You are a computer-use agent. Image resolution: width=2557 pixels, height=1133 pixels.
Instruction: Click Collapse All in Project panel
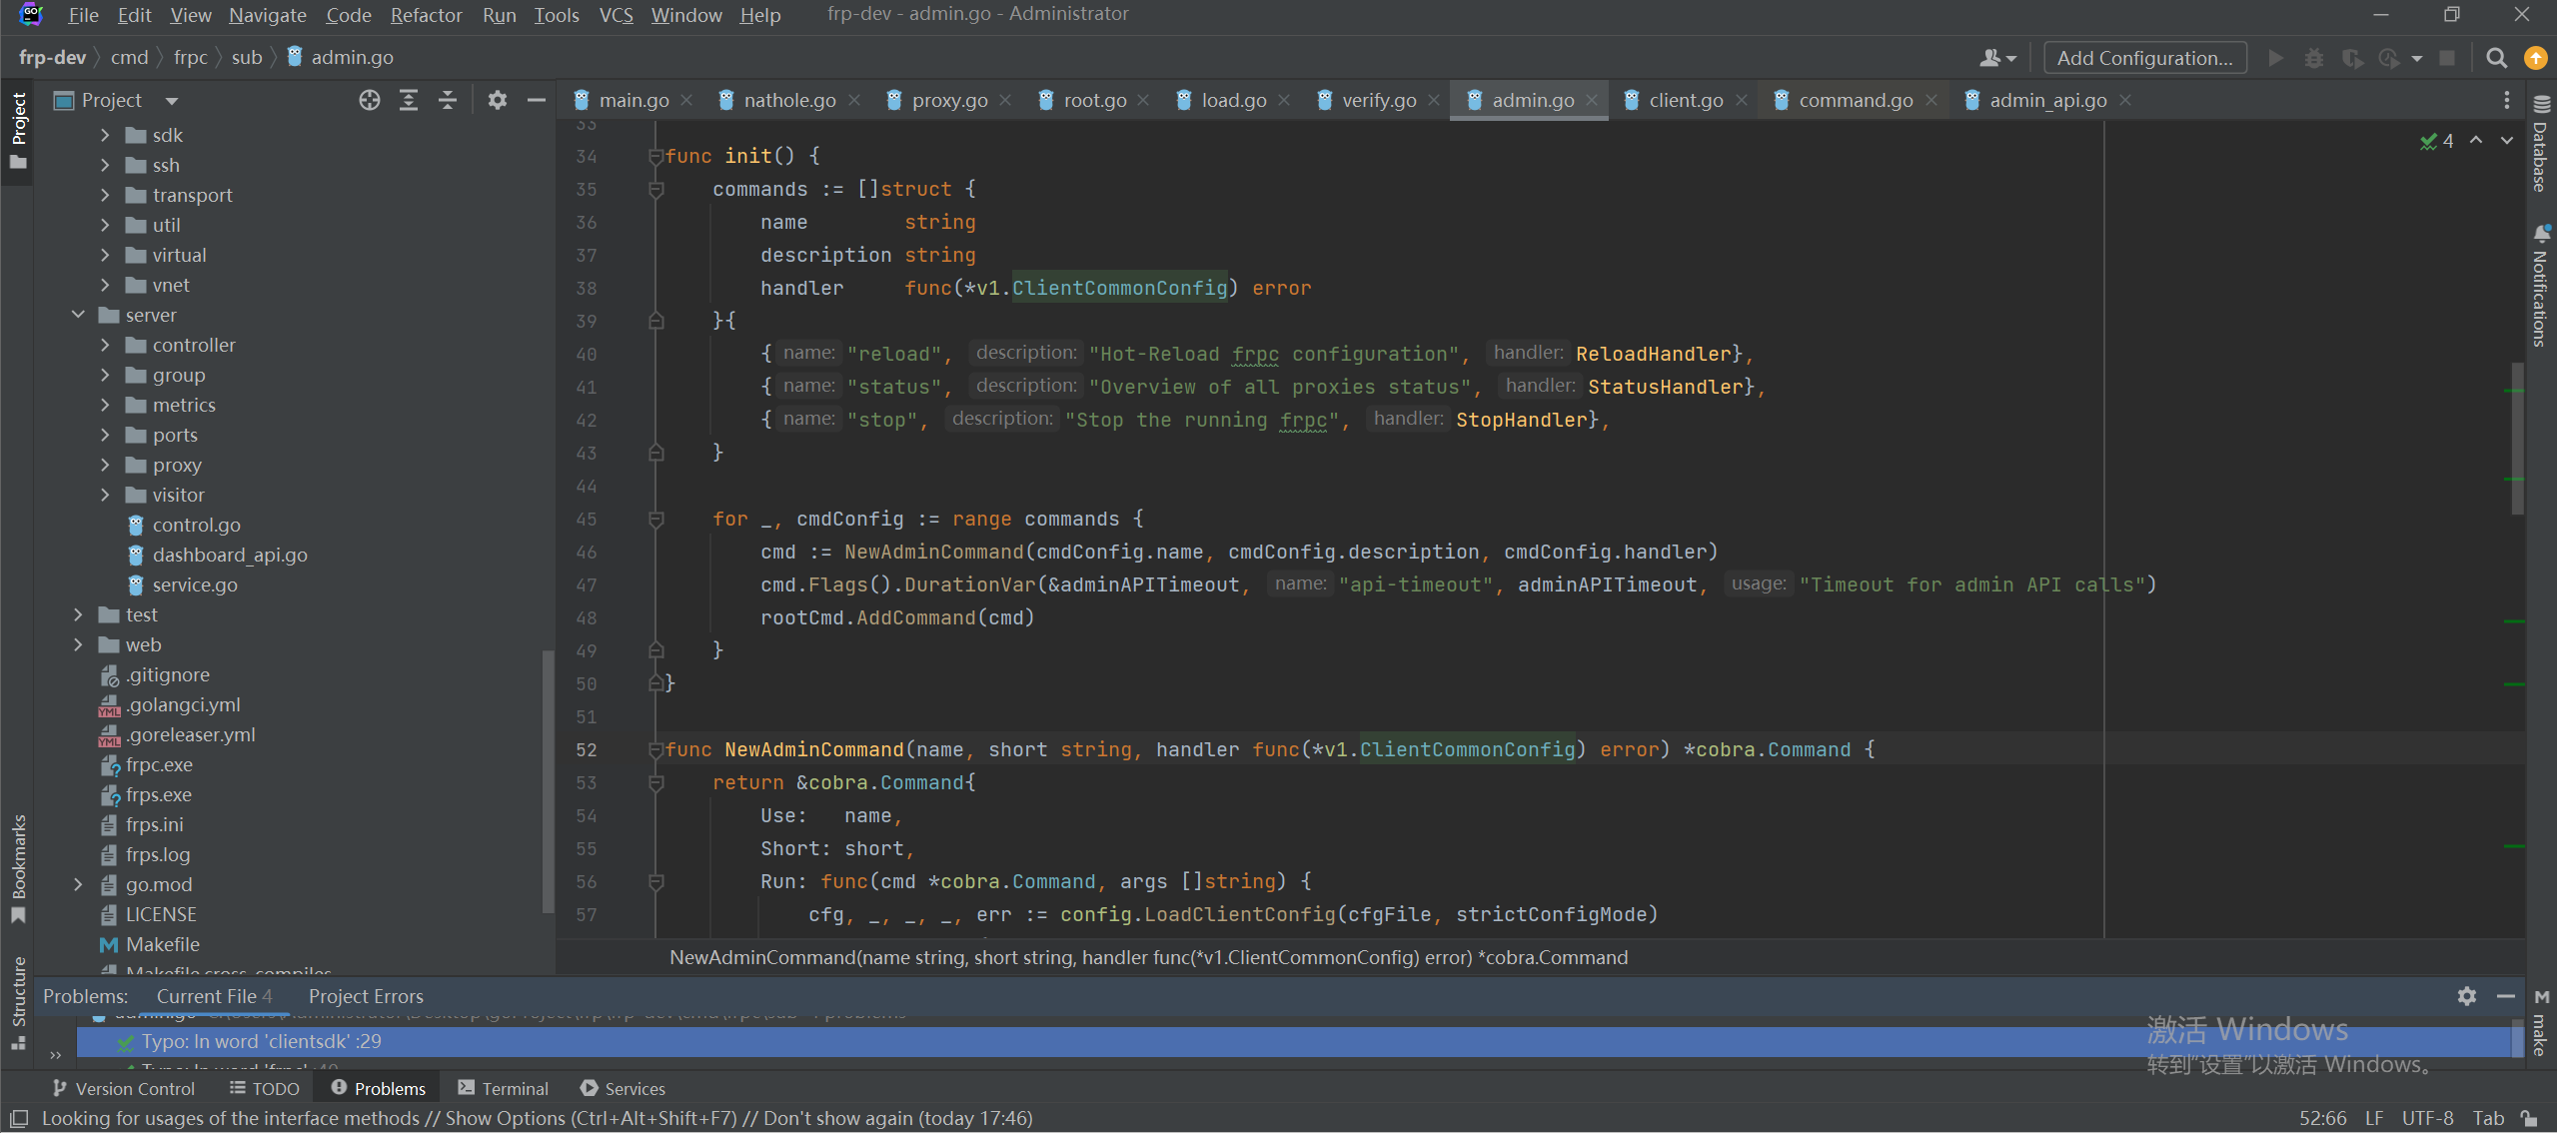tap(448, 100)
